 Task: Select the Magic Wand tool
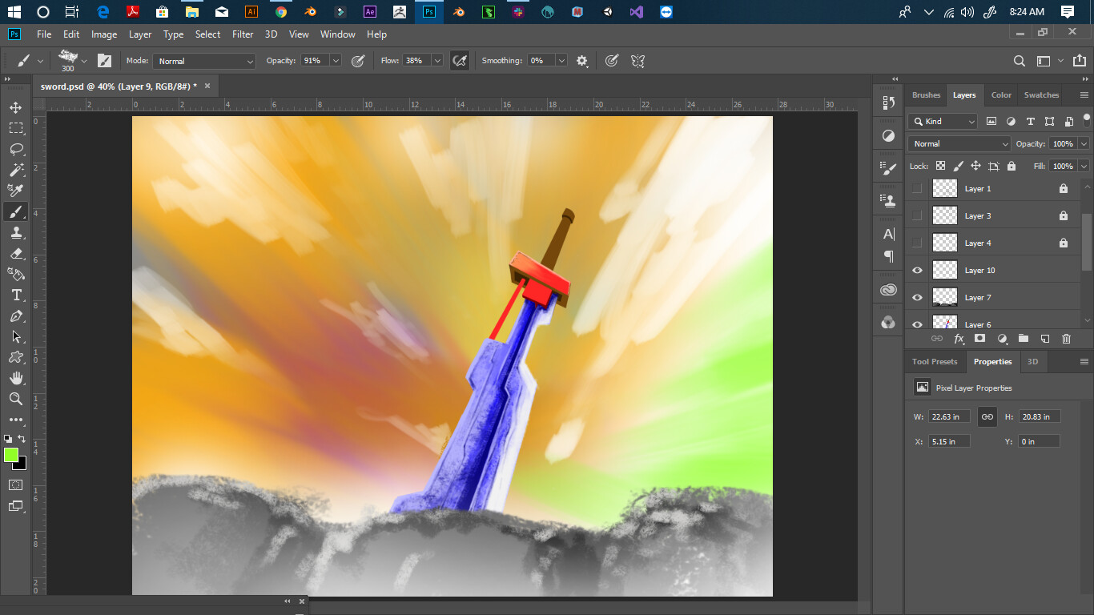16,170
